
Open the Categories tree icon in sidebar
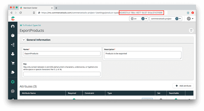tap(13, 45)
